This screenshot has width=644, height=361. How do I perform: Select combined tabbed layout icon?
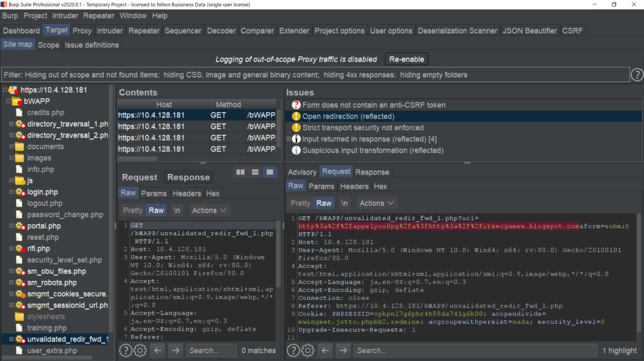(270, 172)
